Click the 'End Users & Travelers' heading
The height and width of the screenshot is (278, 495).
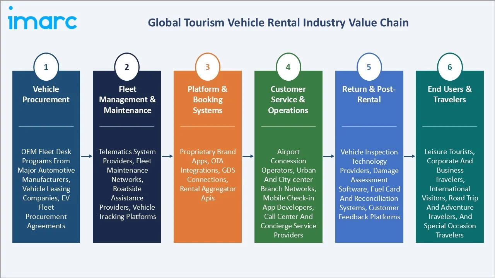point(450,94)
